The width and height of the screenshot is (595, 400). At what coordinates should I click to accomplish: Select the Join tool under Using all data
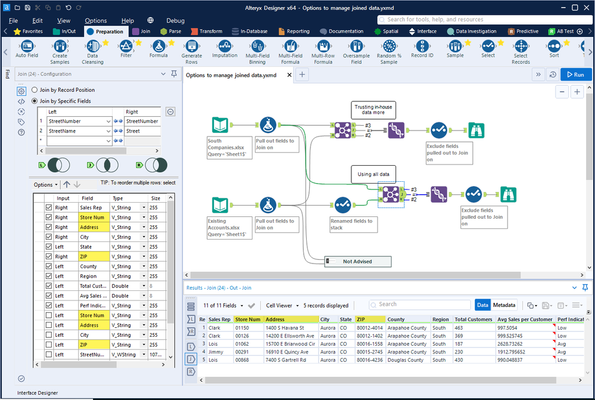pos(391,194)
